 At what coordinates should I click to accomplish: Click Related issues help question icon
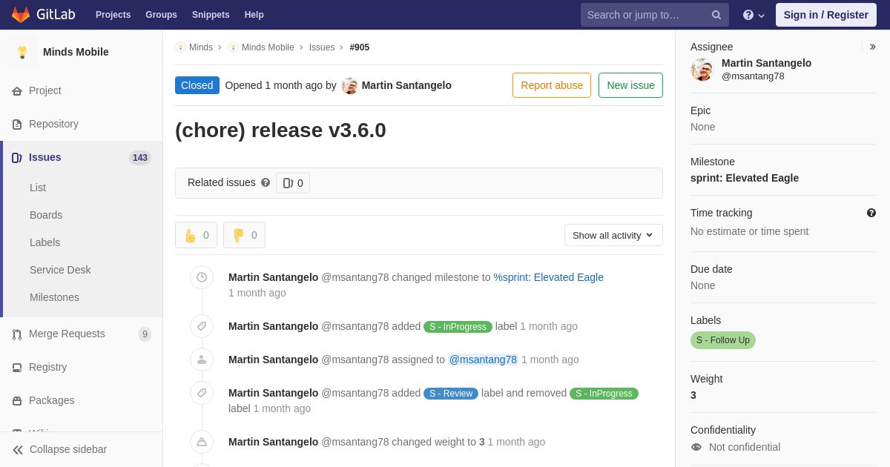click(266, 182)
